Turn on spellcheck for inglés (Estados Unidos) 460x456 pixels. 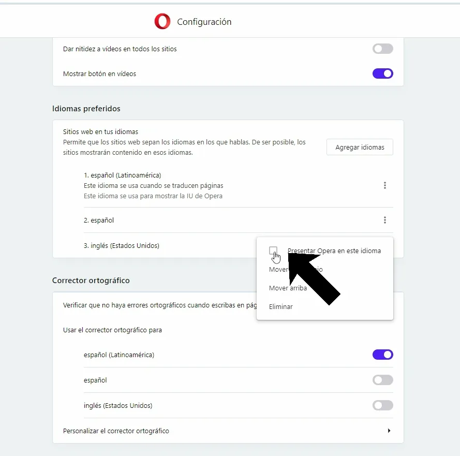(382, 405)
